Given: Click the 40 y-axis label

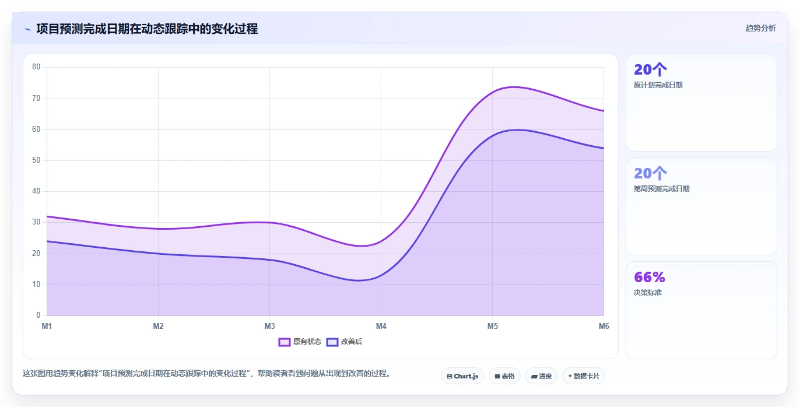Looking at the screenshot, I should (36, 191).
